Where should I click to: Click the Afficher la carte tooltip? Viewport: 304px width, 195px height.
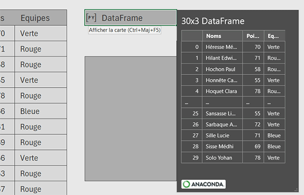pyautogui.click(x=125, y=30)
